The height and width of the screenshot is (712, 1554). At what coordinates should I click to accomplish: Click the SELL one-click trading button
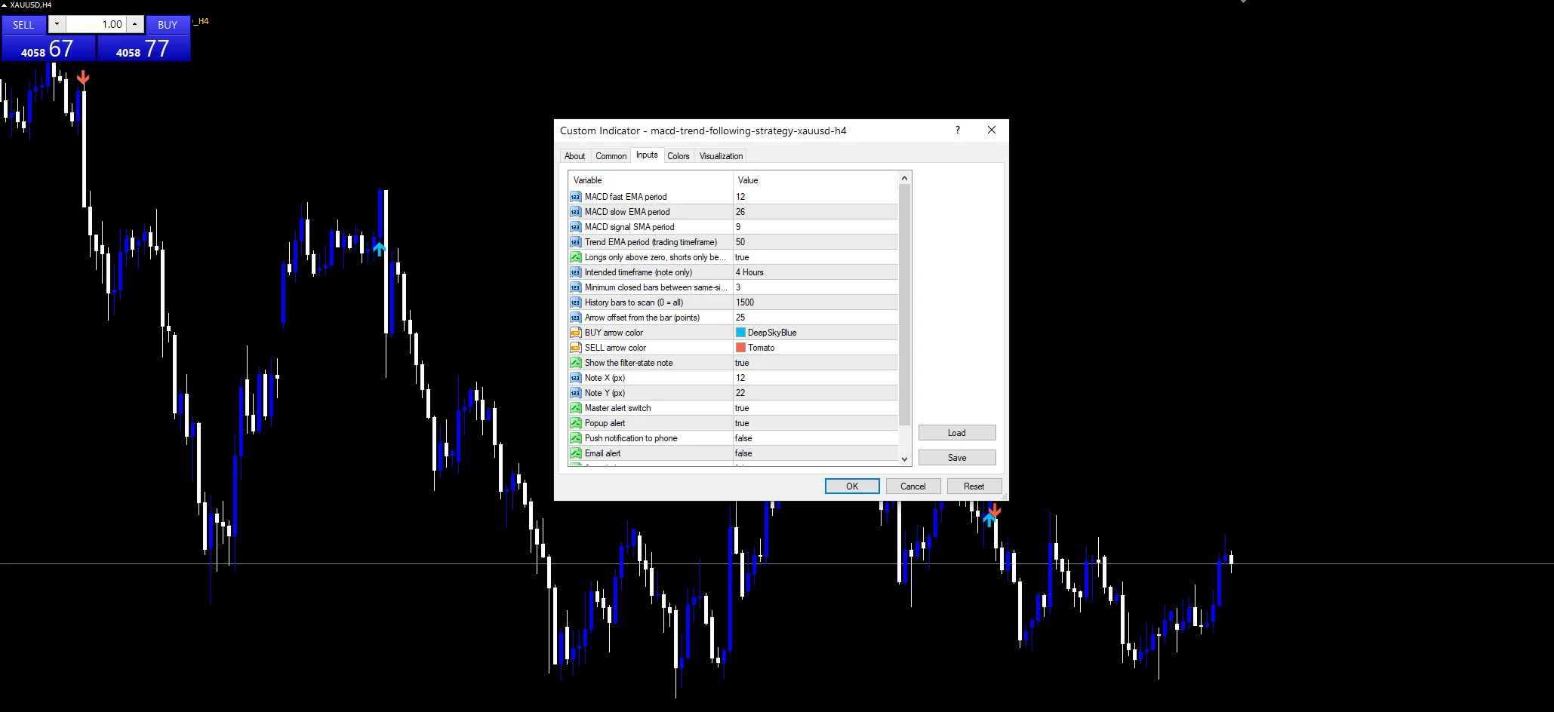tap(23, 25)
